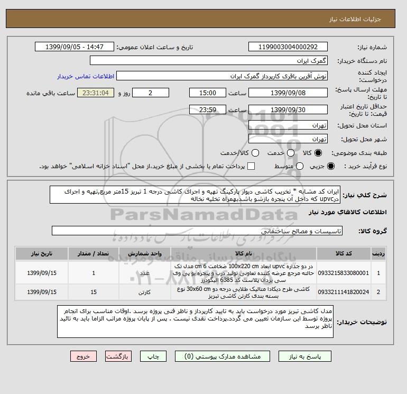Click the کاشی طرح دیکادا item name in row 2
The width and height of the screenshot is (407, 394).
[x=244, y=292]
